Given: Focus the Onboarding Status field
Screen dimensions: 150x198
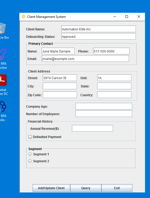Looking at the screenshot, I should tap(99, 37).
